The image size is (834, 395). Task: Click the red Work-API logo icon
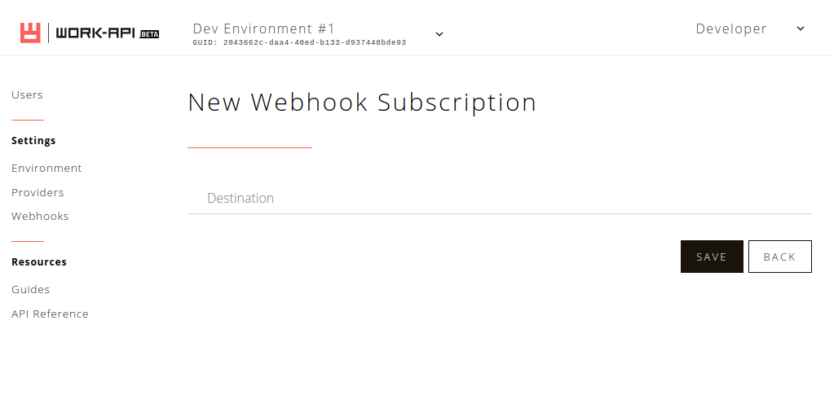point(30,33)
